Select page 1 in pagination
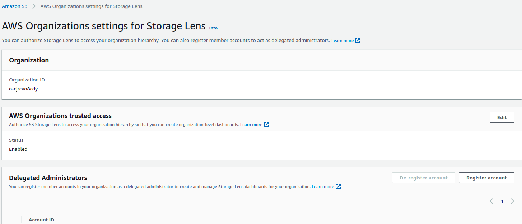This screenshot has width=522, height=224. click(x=502, y=201)
